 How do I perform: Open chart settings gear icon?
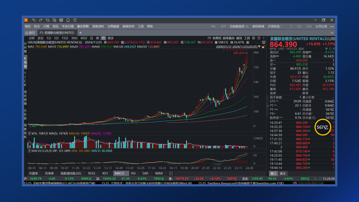254,38
